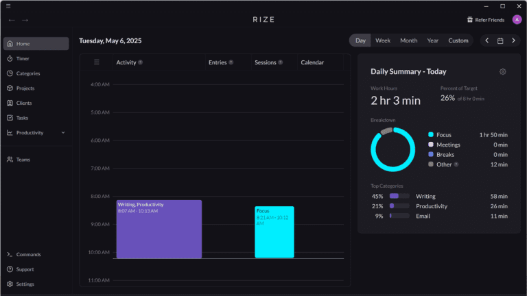Select the Writing, Productivity activity block
This screenshot has height=296, width=527.
pyautogui.click(x=159, y=230)
